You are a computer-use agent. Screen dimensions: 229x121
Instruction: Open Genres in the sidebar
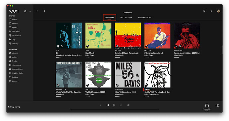click(13, 23)
